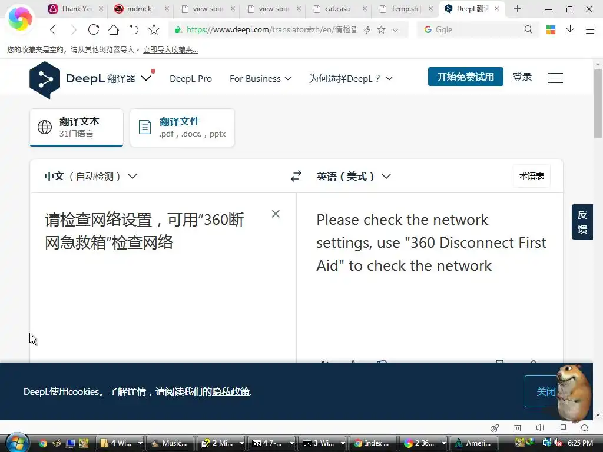Open the browser main menu icon
Image resolution: width=603 pixels, height=452 pixels.
point(590,29)
